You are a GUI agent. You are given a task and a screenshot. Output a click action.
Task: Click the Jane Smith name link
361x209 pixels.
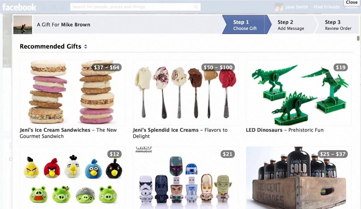point(296,7)
